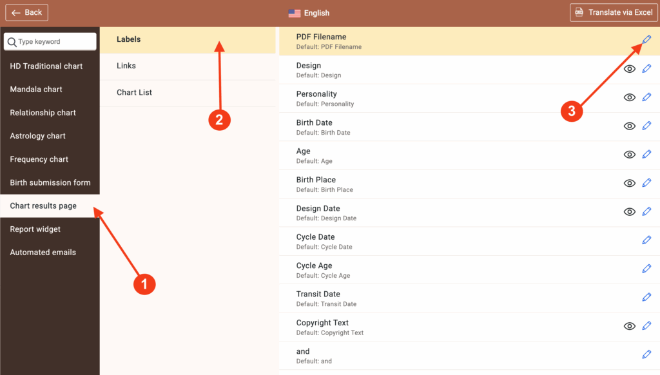The width and height of the screenshot is (660, 375).
Task: Toggle Birth Place visibility eye
Action: click(x=630, y=183)
